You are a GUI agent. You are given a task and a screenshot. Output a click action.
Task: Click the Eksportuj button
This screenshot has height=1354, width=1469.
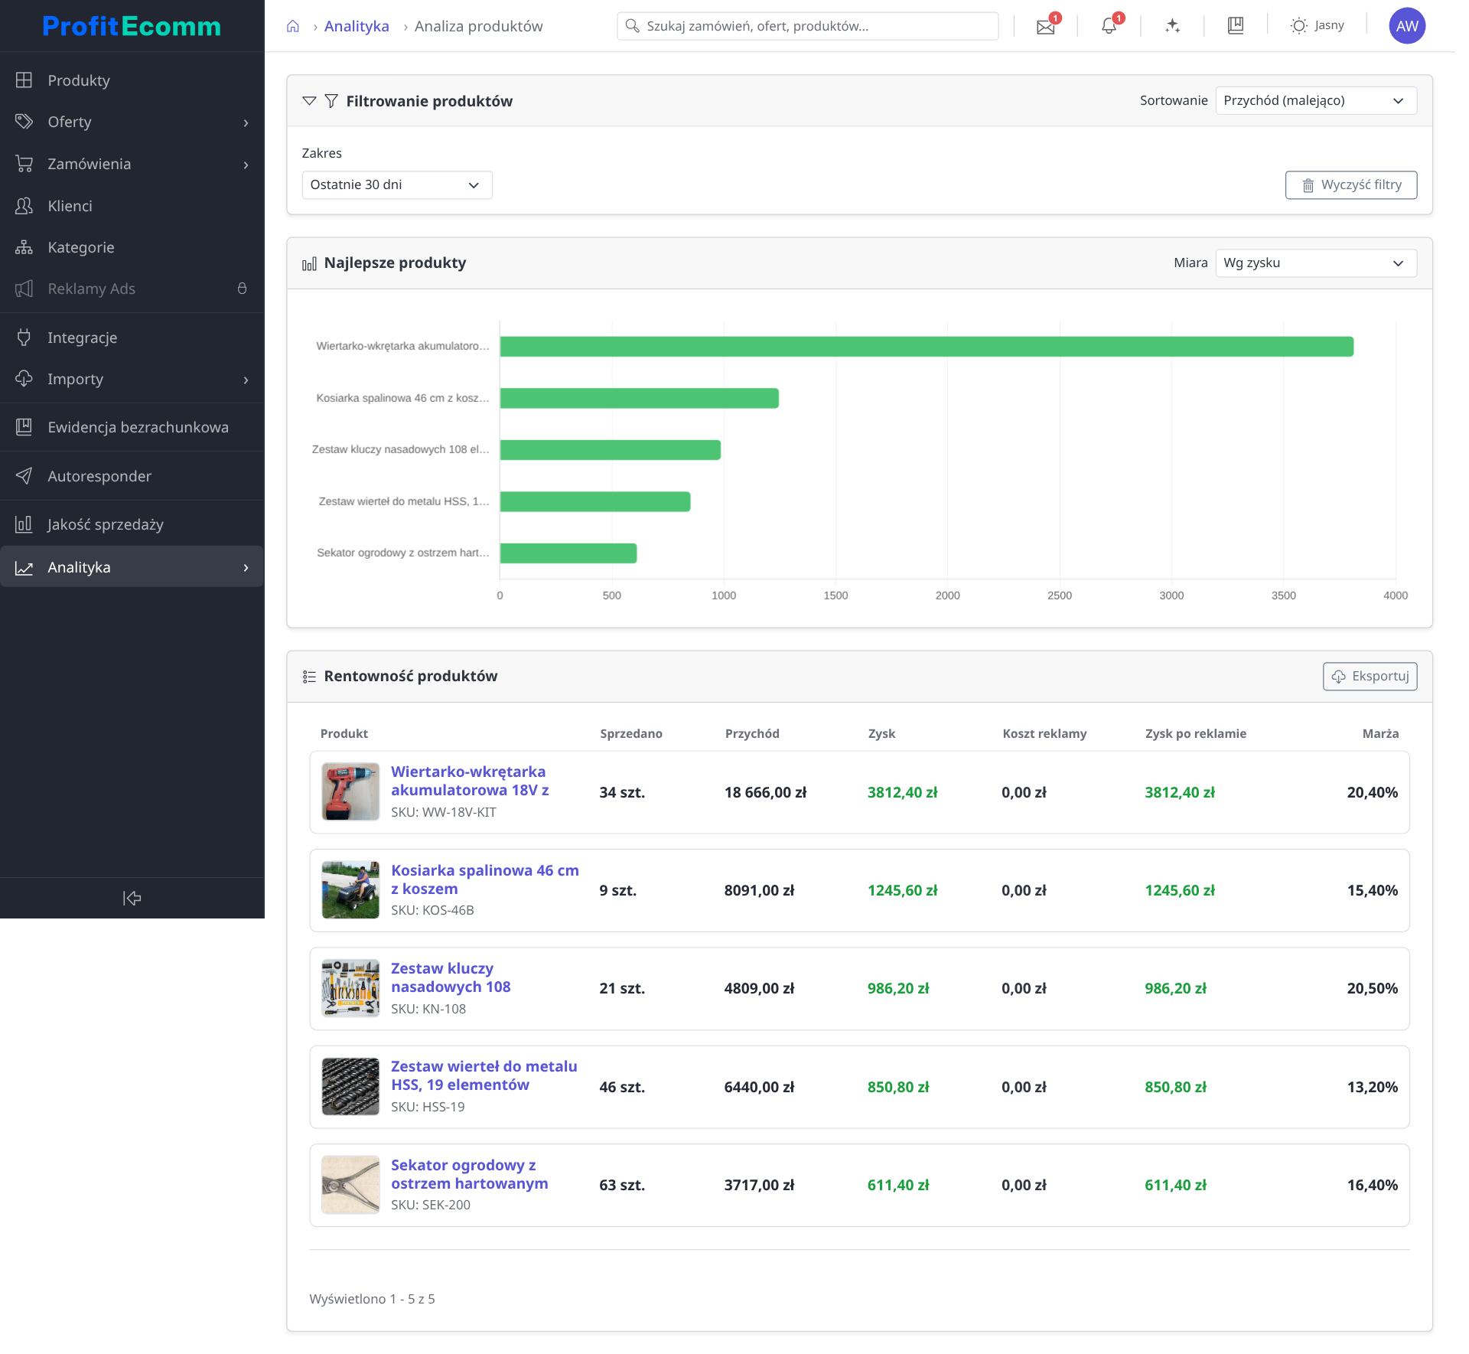click(x=1370, y=677)
